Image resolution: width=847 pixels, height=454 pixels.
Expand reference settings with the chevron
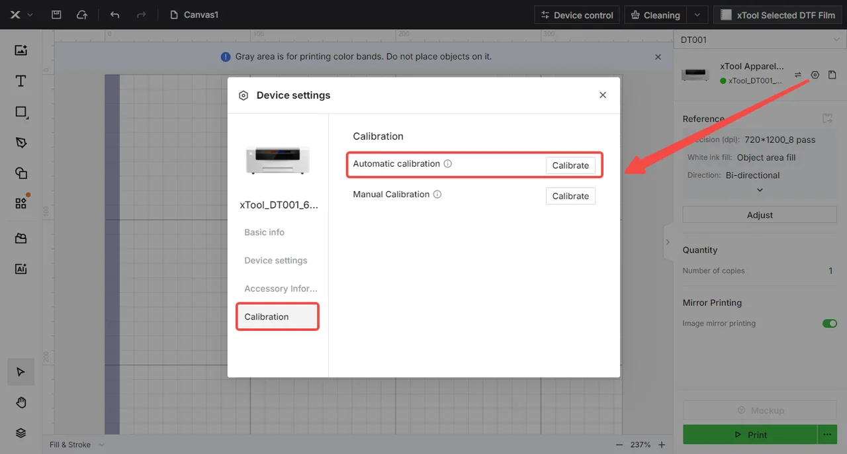click(x=760, y=190)
